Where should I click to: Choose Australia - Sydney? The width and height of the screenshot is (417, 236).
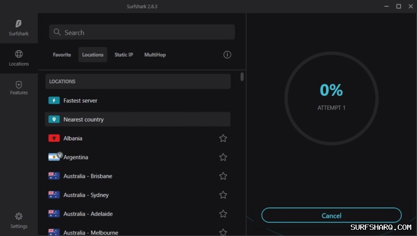coord(138,194)
